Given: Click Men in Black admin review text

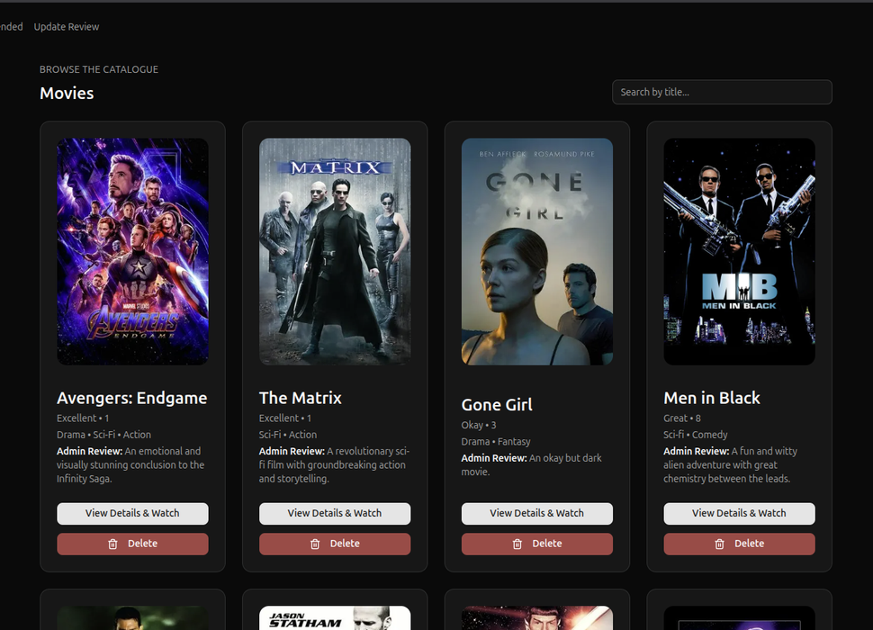Looking at the screenshot, I should click(x=731, y=464).
